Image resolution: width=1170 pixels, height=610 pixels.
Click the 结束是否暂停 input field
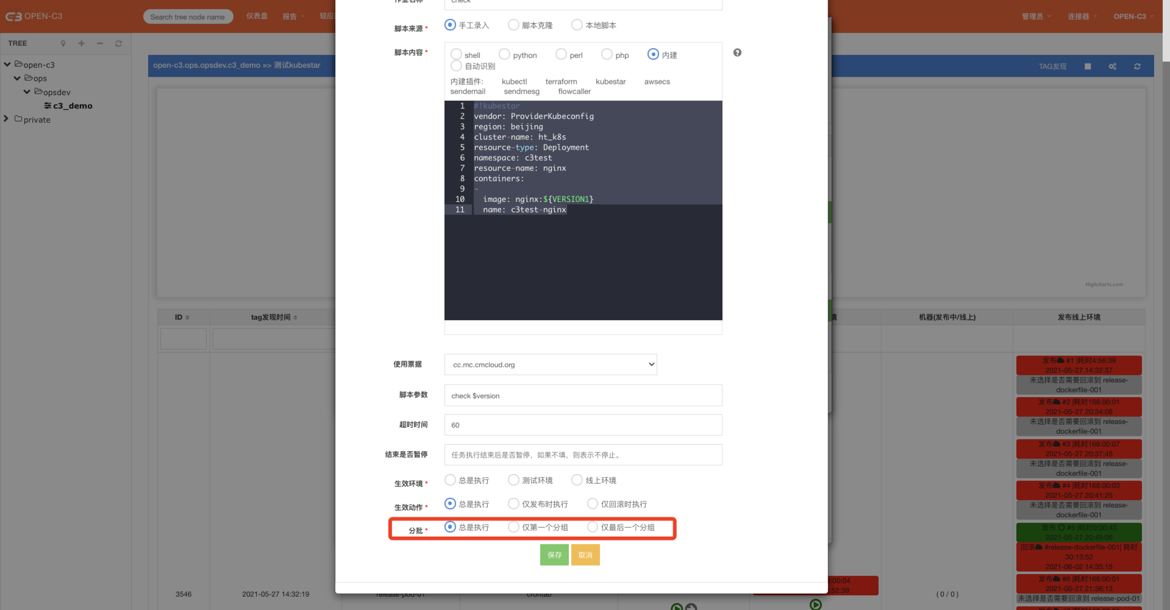(583, 454)
